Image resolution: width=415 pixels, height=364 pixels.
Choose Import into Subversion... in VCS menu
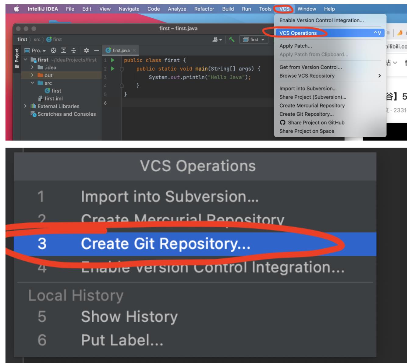tap(330, 89)
